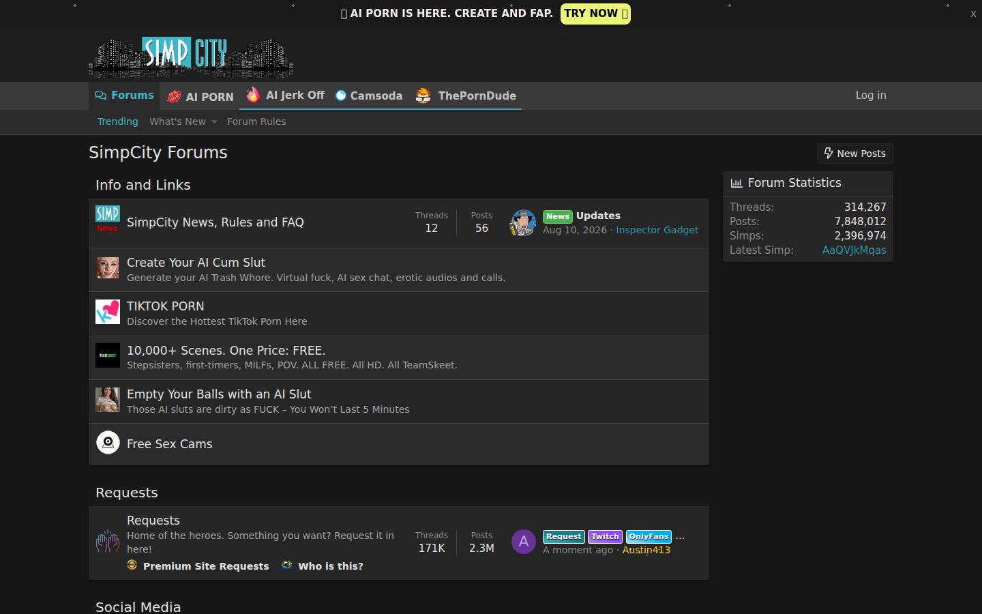Open the Forums tab
The width and height of the screenshot is (982, 614).
[x=124, y=96]
